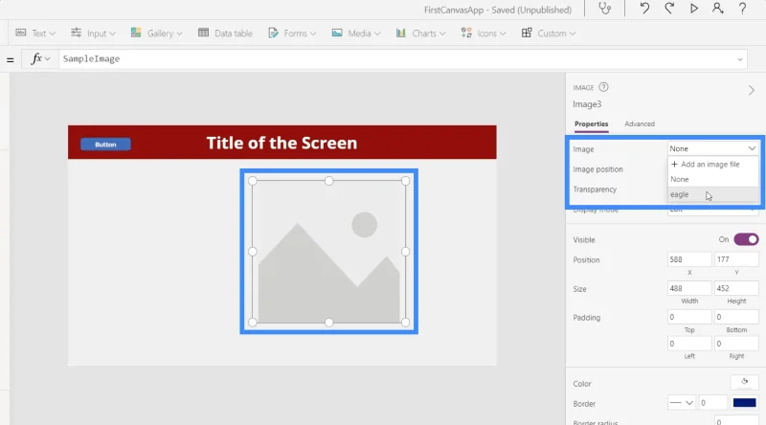The image size is (766, 425).
Task: Switch to the Properties tab
Action: pyautogui.click(x=591, y=124)
